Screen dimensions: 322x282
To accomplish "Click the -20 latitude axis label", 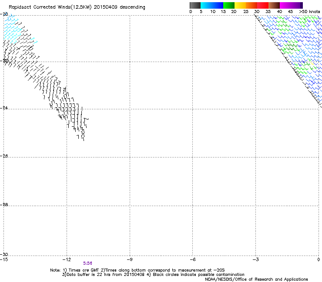I will [4, 14].
